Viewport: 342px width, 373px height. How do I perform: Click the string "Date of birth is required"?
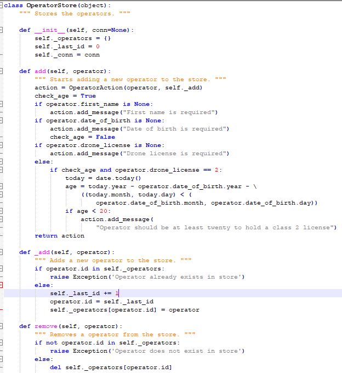coord(176,129)
